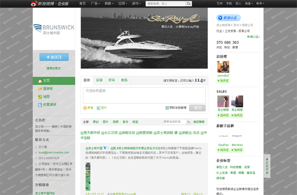Expand the 消息 dropdown in top bar

point(249,3)
